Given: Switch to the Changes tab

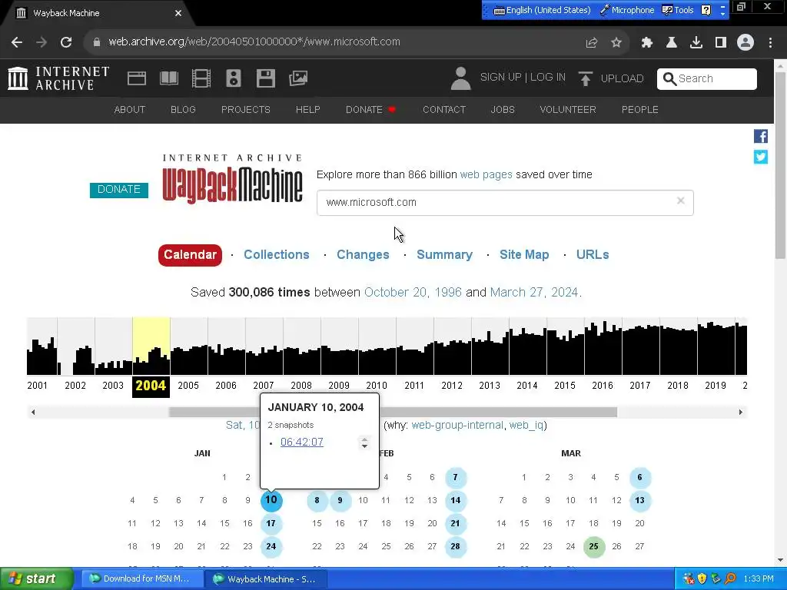Looking at the screenshot, I should [x=363, y=255].
